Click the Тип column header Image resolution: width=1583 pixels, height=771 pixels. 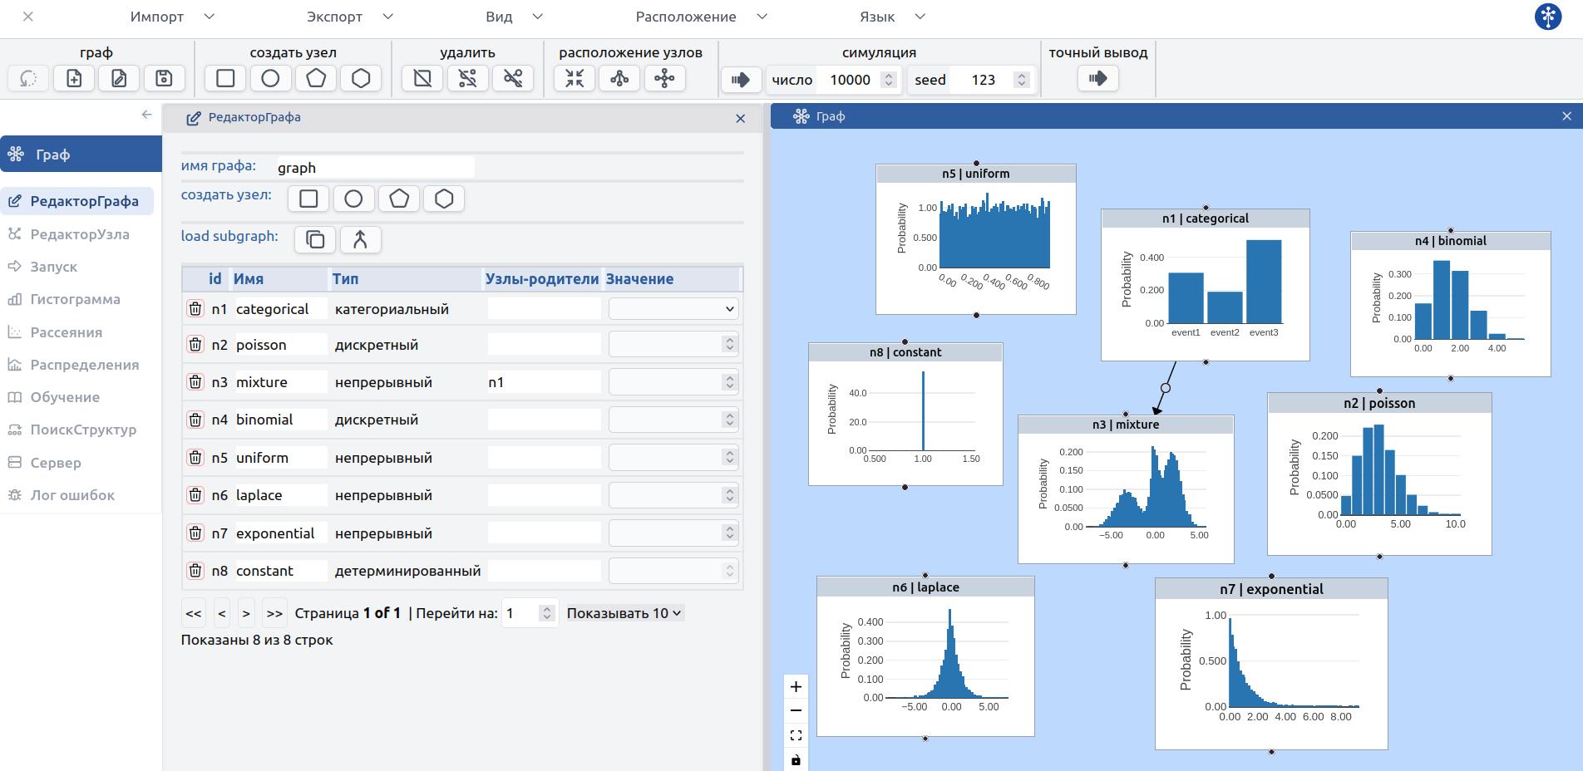tap(346, 279)
